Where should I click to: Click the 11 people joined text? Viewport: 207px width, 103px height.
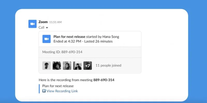tap(108, 65)
